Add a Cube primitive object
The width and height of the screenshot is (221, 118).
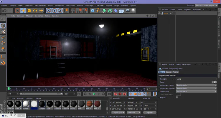(93, 11)
